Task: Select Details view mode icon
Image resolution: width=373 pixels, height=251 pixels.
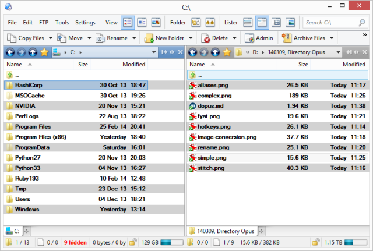Action: [x=128, y=23]
